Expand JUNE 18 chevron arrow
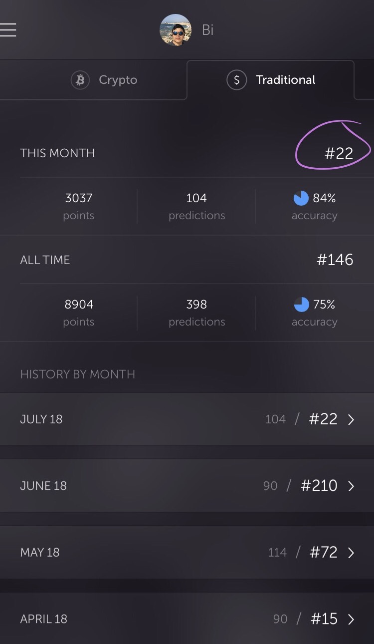The height and width of the screenshot is (644, 374). click(351, 486)
